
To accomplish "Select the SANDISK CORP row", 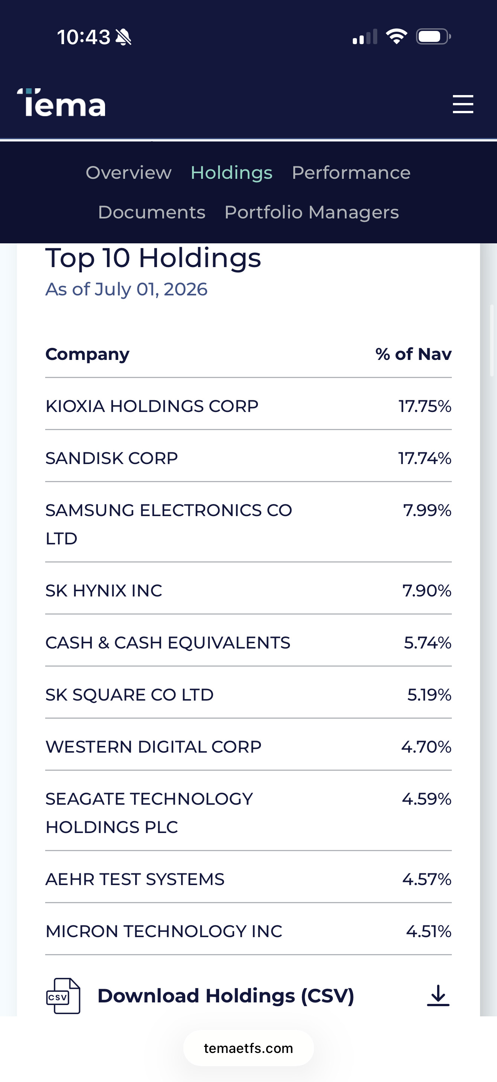I will 248,458.
